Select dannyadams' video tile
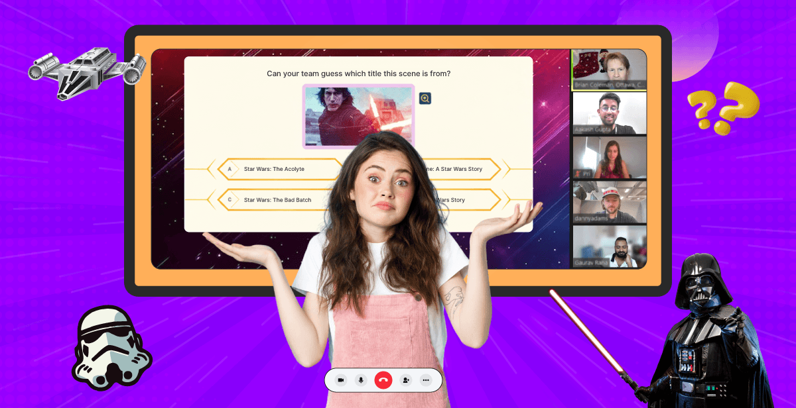This screenshot has height=408, width=796. click(x=609, y=202)
